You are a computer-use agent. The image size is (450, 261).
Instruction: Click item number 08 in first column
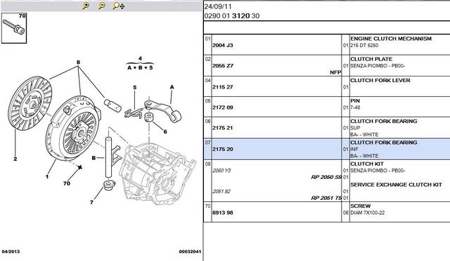(207, 164)
